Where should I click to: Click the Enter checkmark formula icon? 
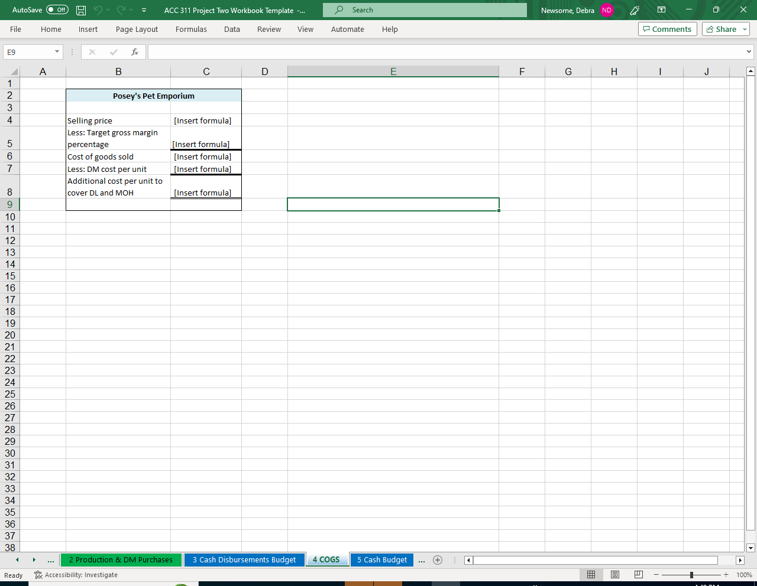[114, 52]
